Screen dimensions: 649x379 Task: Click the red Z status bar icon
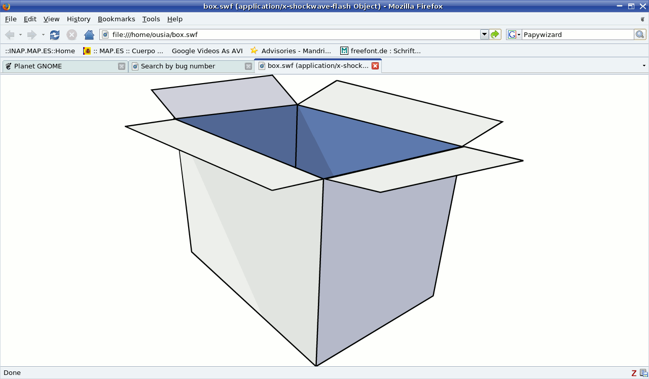(x=634, y=373)
